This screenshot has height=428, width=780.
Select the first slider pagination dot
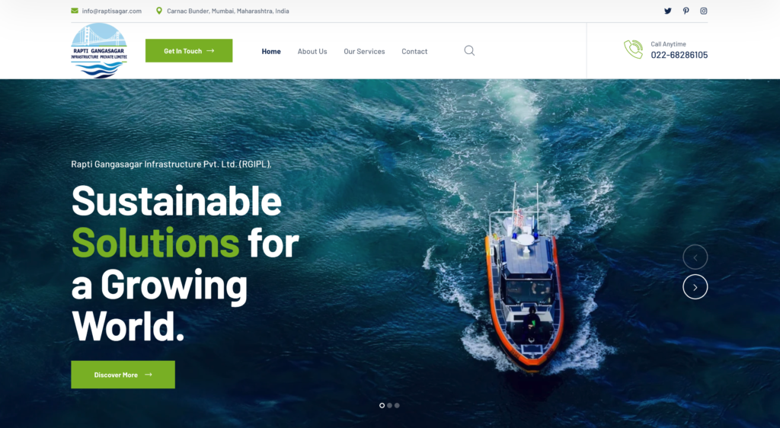click(382, 406)
